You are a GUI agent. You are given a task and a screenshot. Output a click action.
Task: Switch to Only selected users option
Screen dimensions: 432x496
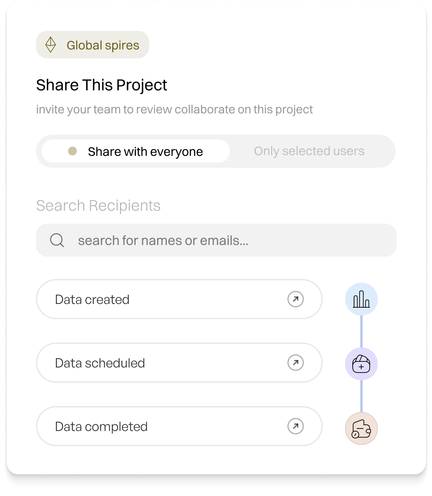tap(309, 151)
